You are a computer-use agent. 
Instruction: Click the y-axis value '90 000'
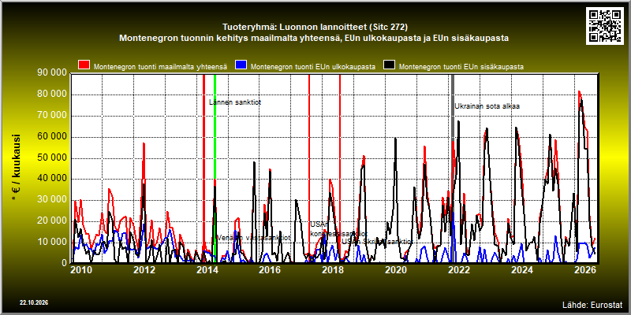tap(52, 72)
